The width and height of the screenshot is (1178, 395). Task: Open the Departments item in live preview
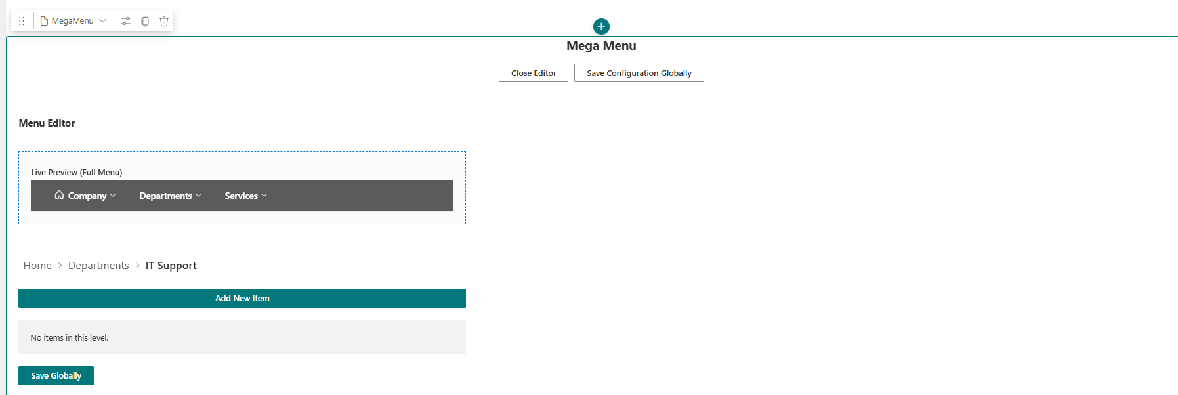coord(165,196)
